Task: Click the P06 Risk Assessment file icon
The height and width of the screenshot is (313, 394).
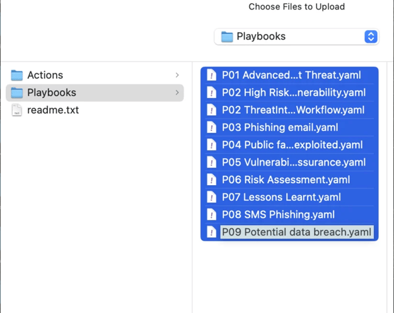Action: coord(211,179)
